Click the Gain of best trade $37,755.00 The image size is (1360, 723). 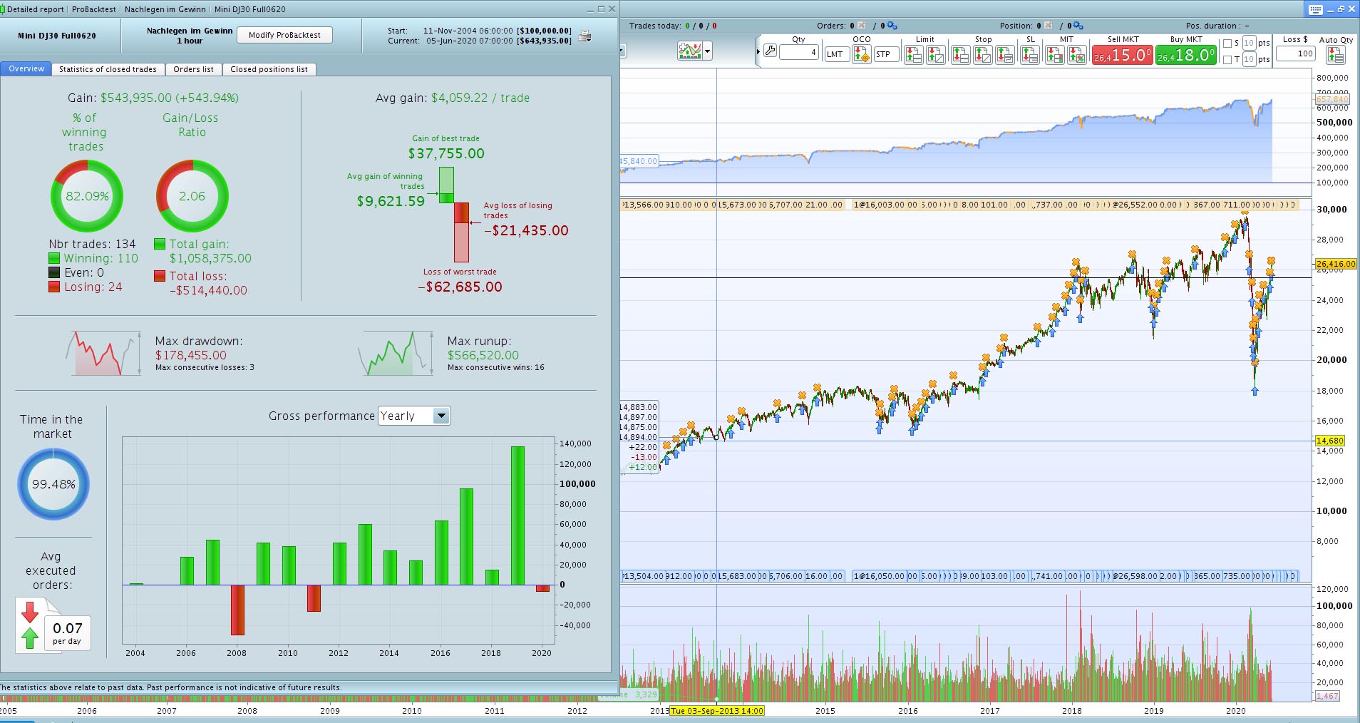pyautogui.click(x=446, y=153)
